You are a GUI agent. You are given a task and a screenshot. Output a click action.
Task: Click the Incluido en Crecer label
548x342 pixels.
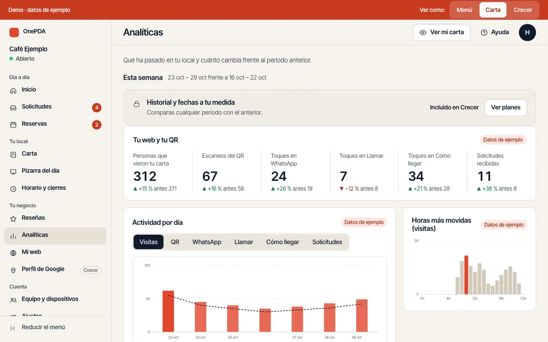point(454,108)
